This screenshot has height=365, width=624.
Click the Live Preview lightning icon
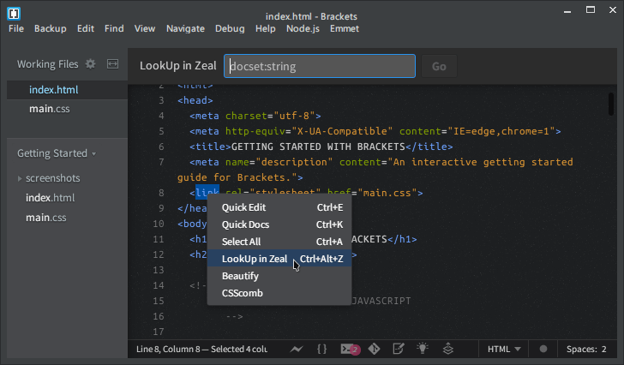click(x=296, y=349)
